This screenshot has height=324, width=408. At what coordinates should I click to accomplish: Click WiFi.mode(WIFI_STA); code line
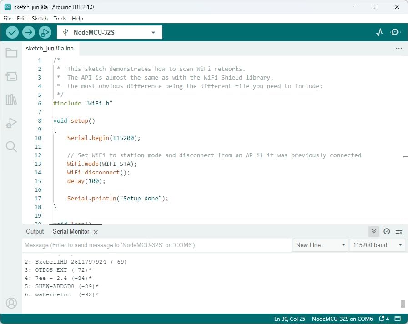coord(102,164)
